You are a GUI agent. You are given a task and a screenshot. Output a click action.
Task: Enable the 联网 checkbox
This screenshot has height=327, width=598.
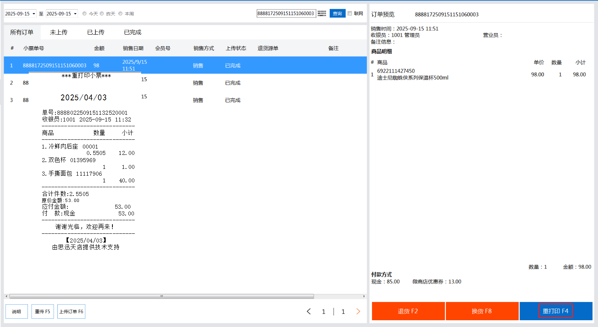[350, 14]
